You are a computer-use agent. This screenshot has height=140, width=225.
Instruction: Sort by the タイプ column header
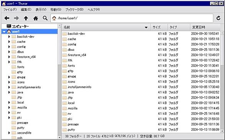[179, 27]
